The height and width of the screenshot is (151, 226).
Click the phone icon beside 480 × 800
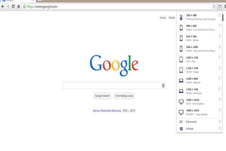181,28
